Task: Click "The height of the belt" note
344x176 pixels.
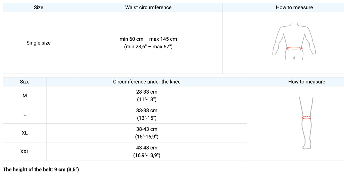Action: pyautogui.click(x=41, y=170)
